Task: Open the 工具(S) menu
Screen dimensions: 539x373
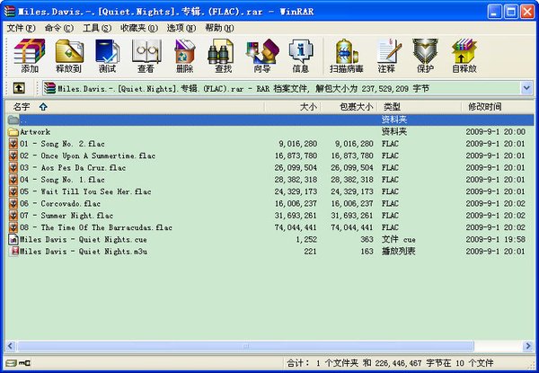Action: pos(97,28)
